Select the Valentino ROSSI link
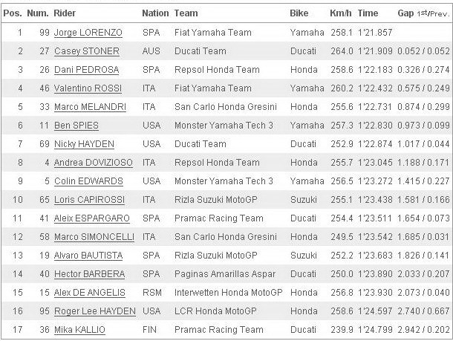This screenshot has height=341, width=453. [88, 88]
